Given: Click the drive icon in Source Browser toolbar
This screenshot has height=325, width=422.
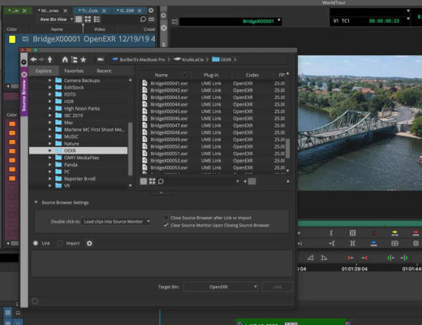Looking at the screenshot, I should 101,59.
